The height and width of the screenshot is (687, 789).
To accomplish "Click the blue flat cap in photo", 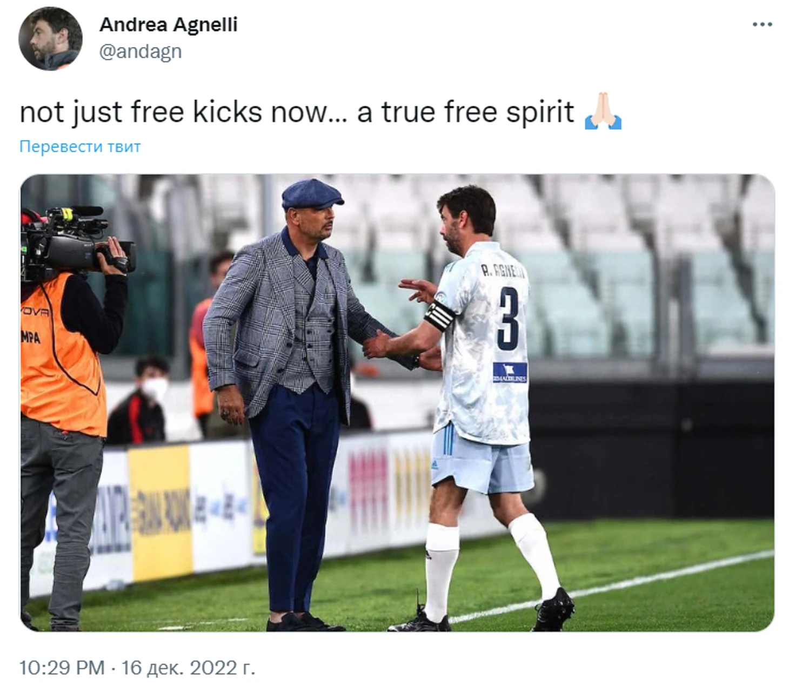I will [312, 194].
